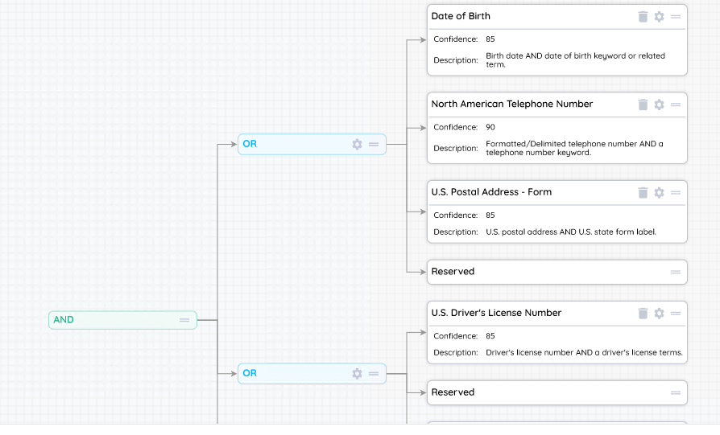Click drag handle on bottom OR node
Viewport: 720px width, 435px height.
pos(374,374)
